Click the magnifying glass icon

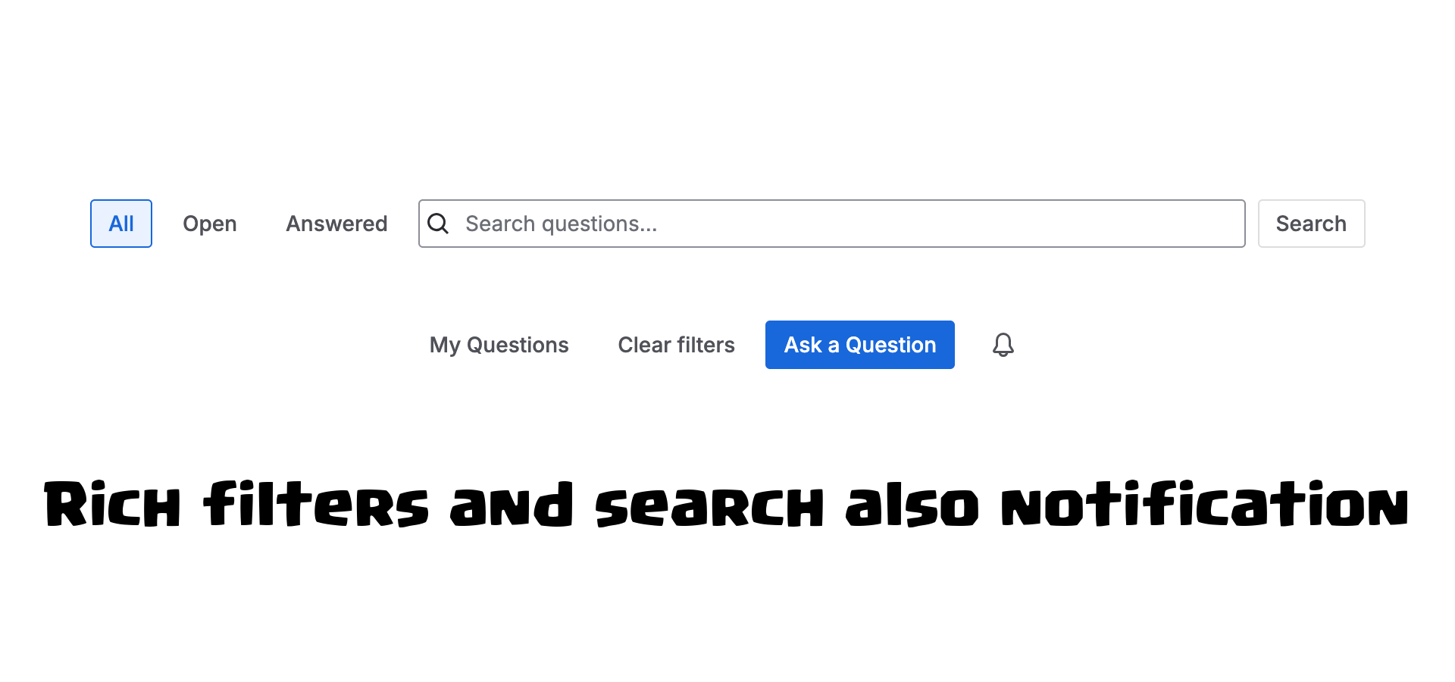[x=438, y=224]
